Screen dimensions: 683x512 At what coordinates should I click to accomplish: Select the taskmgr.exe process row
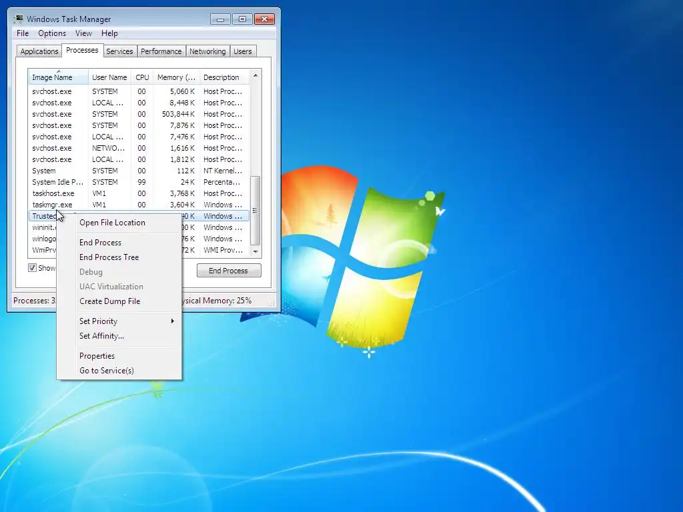(x=139, y=205)
